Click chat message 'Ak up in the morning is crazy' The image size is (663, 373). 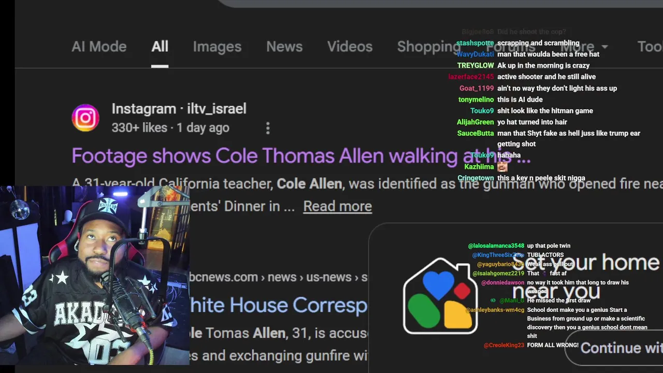pos(543,65)
